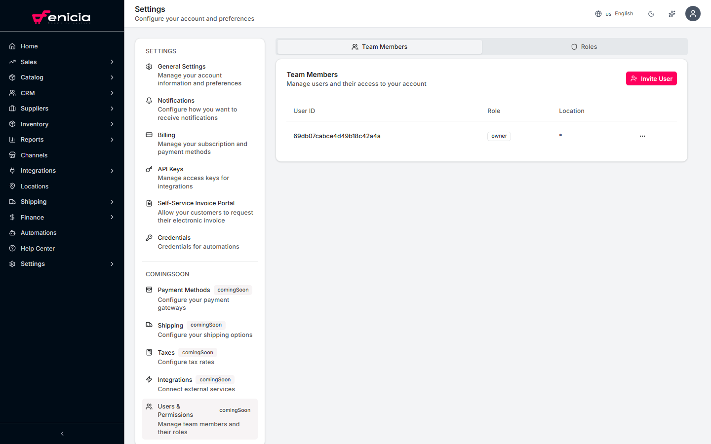
Task: Toggle the owner role badge
Action: (x=499, y=136)
